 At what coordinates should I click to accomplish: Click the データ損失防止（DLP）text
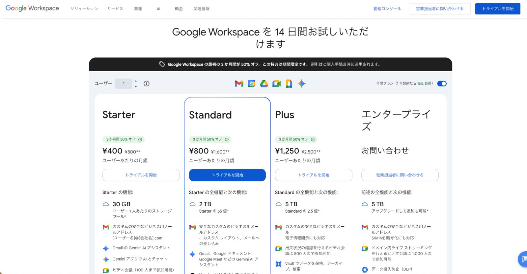[392, 269]
